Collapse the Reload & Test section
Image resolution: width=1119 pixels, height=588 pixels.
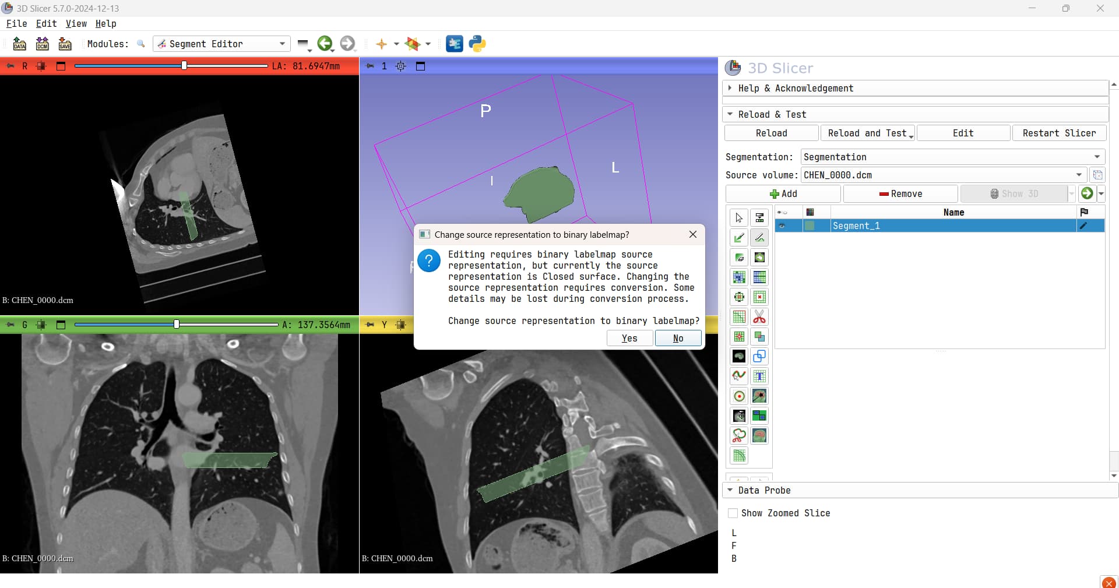coord(915,115)
